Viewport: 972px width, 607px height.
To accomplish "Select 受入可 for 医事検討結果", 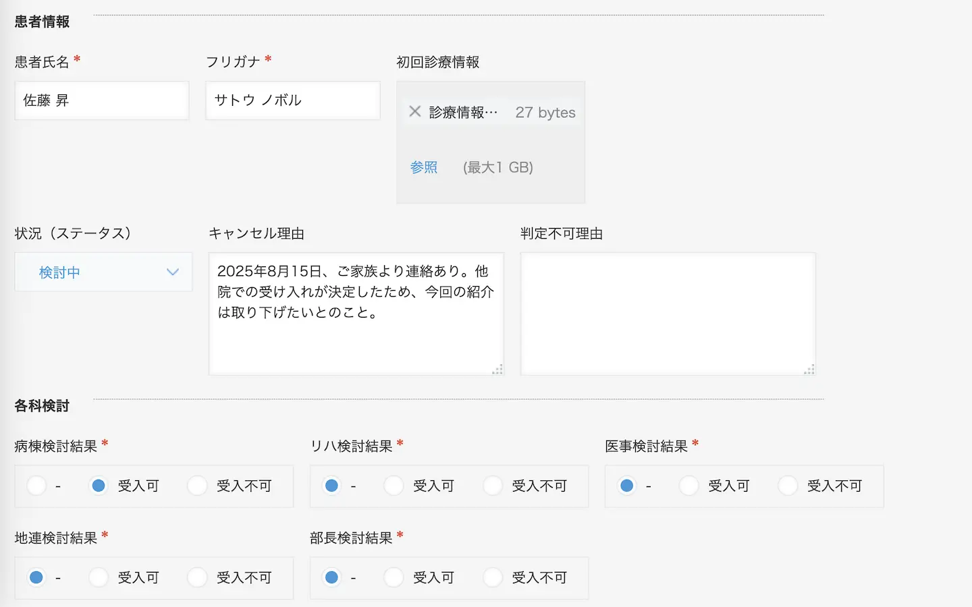I will point(689,486).
